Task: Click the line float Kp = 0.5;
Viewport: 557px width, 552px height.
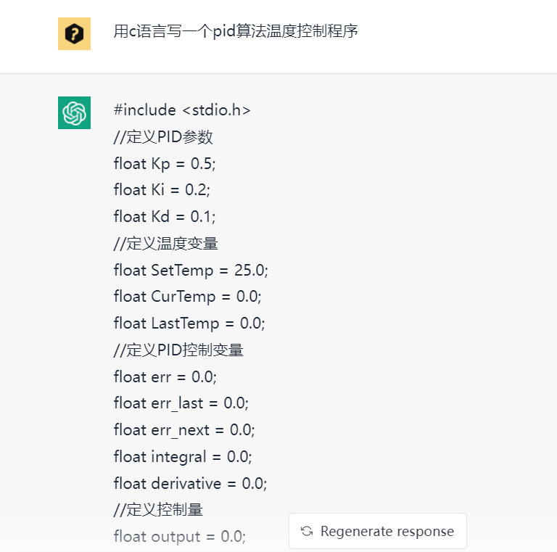Action: pyautogui.click(x=165, y=163)
